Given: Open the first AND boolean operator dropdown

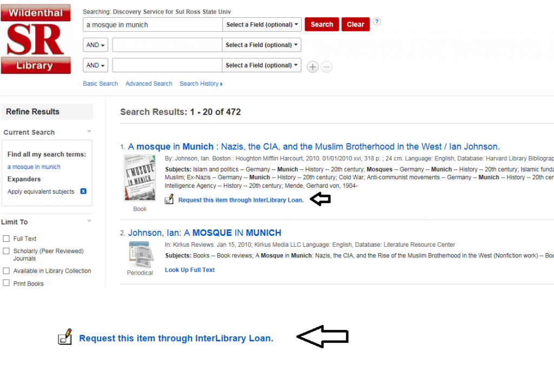Looking at the screenshot, I should pos(95,45).
